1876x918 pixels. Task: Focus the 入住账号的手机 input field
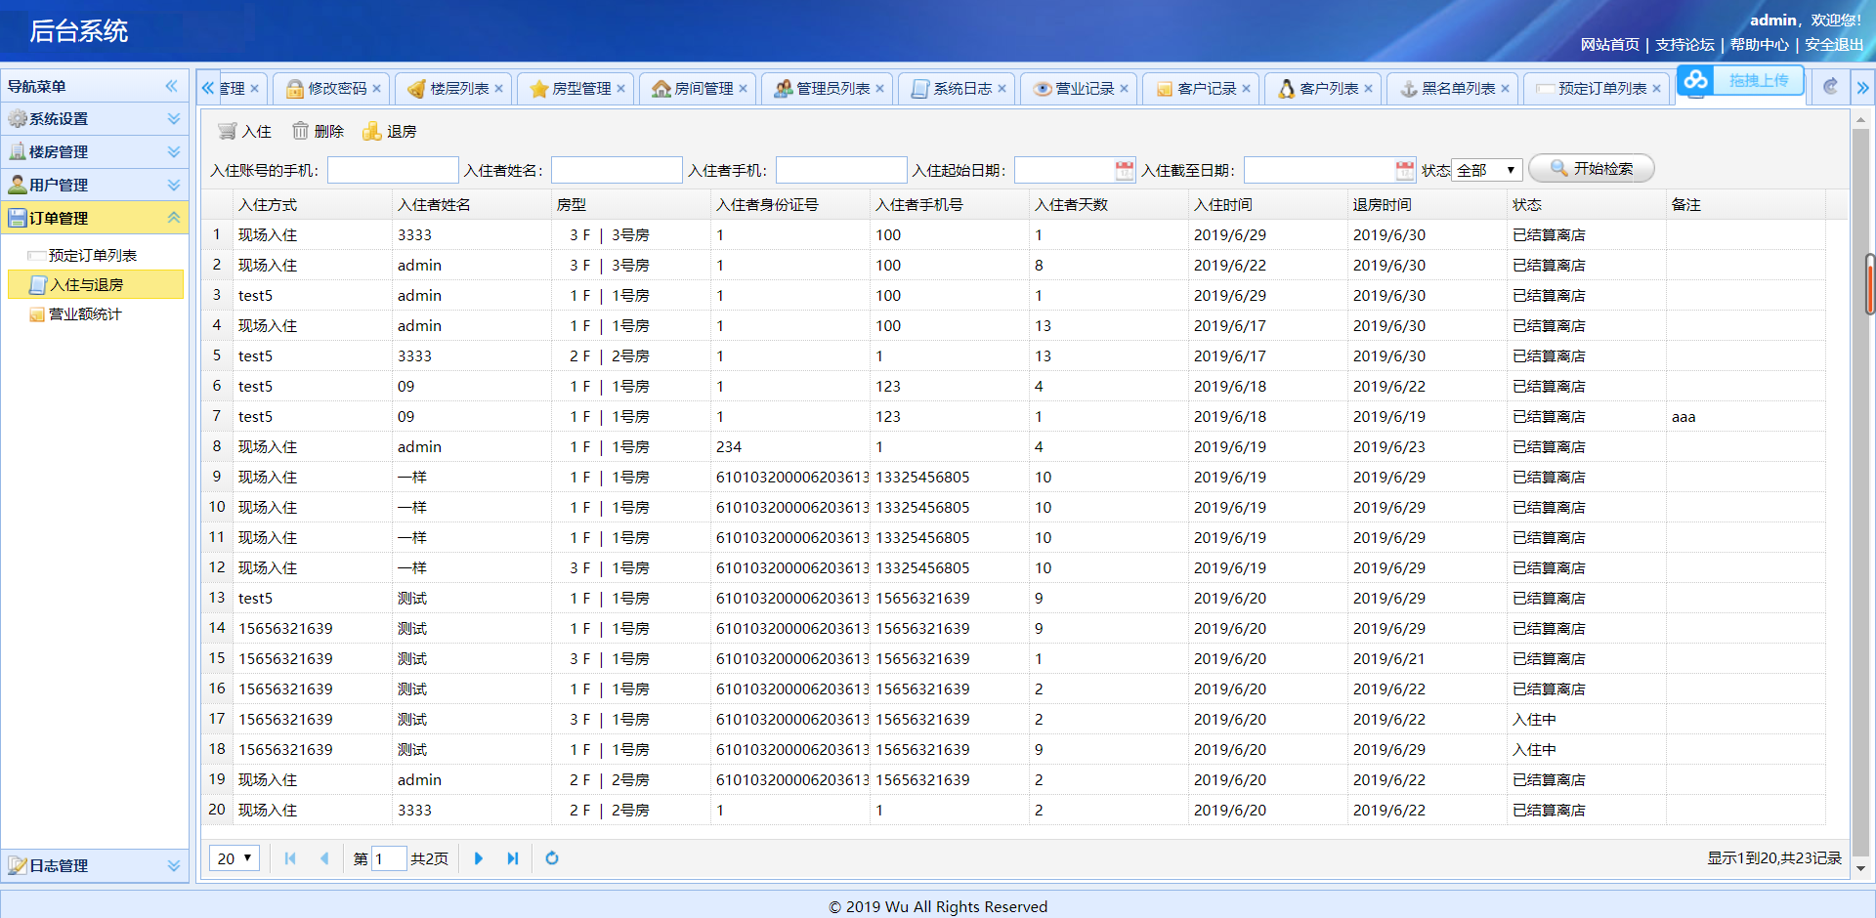click(x=393, y=170)
